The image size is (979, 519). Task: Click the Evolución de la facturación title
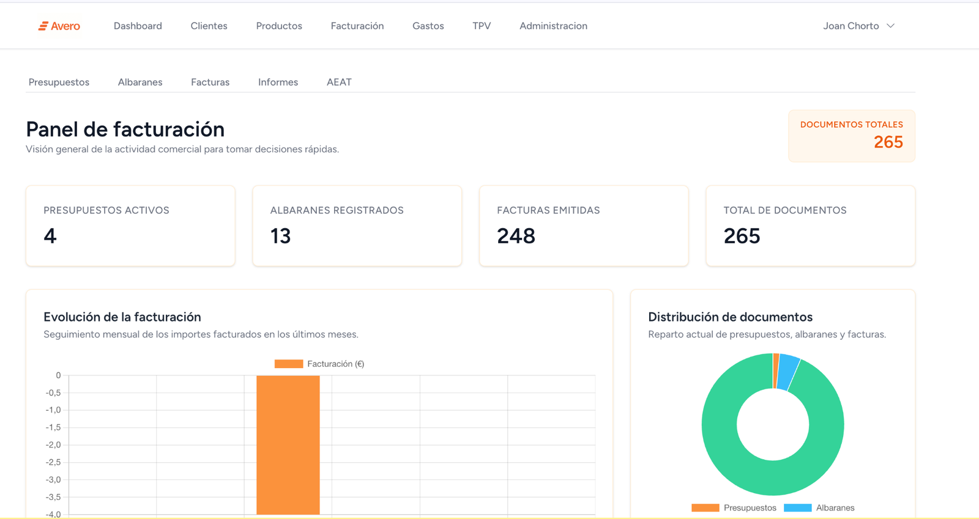[x=122, y=317]
